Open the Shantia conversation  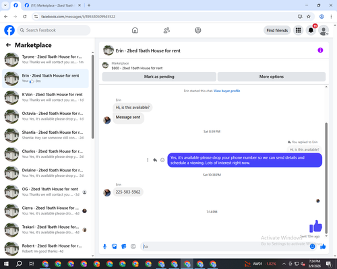pyautogui.click(x=45, y=135)
